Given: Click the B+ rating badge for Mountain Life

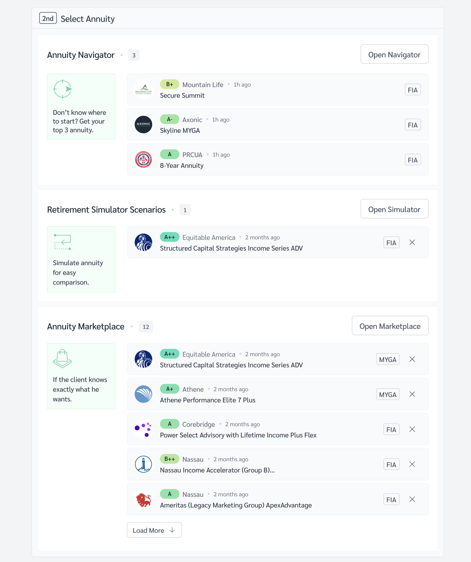Looking at the screenshot, I should [170, 84].
